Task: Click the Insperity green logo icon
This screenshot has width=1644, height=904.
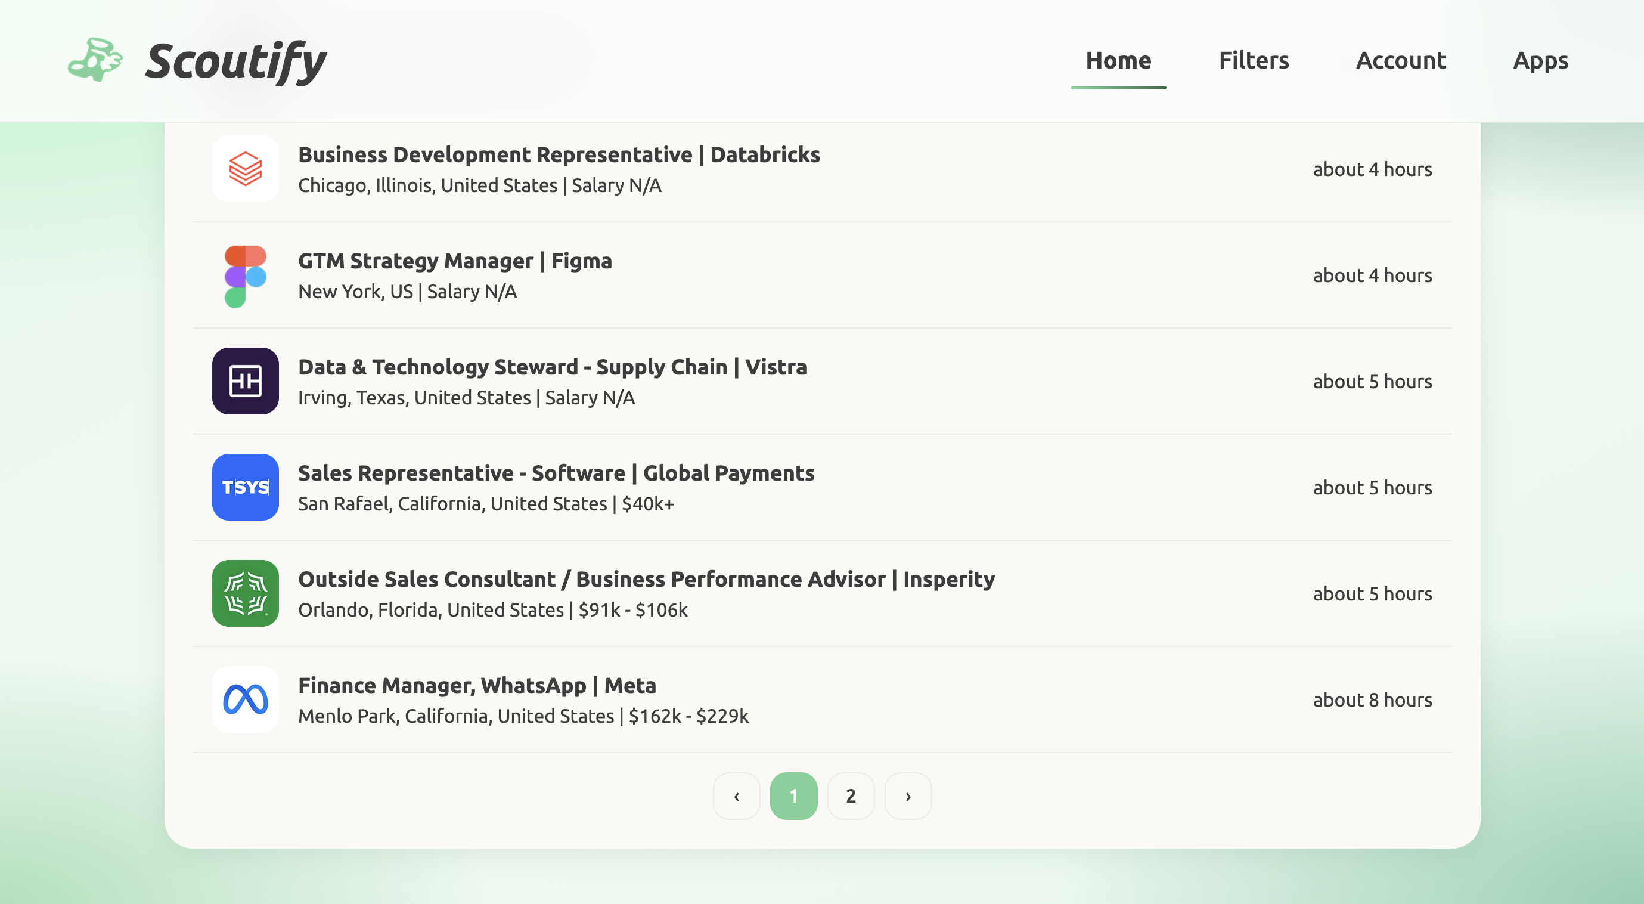Action: (x=245, y=593)
